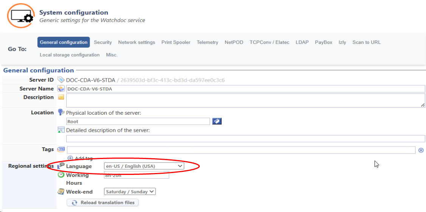Viewport: 426px width, 212px height.
Task: Open the Network settings tab
Action: 137,42
